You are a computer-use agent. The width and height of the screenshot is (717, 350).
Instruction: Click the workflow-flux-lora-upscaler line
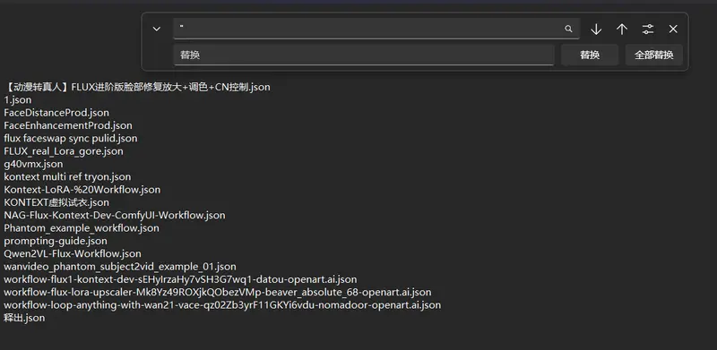[218, 292]
